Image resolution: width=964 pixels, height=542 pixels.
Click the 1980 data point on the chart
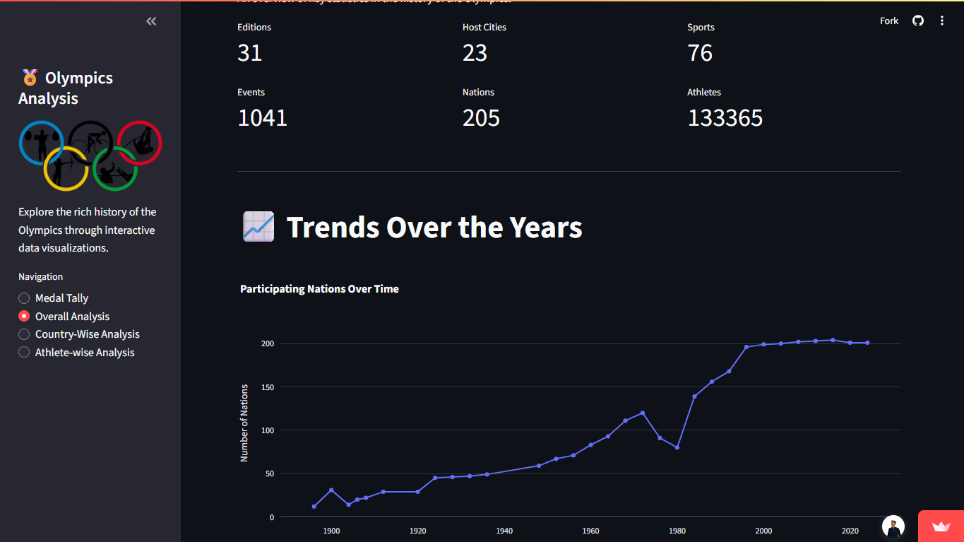(677, 447)
